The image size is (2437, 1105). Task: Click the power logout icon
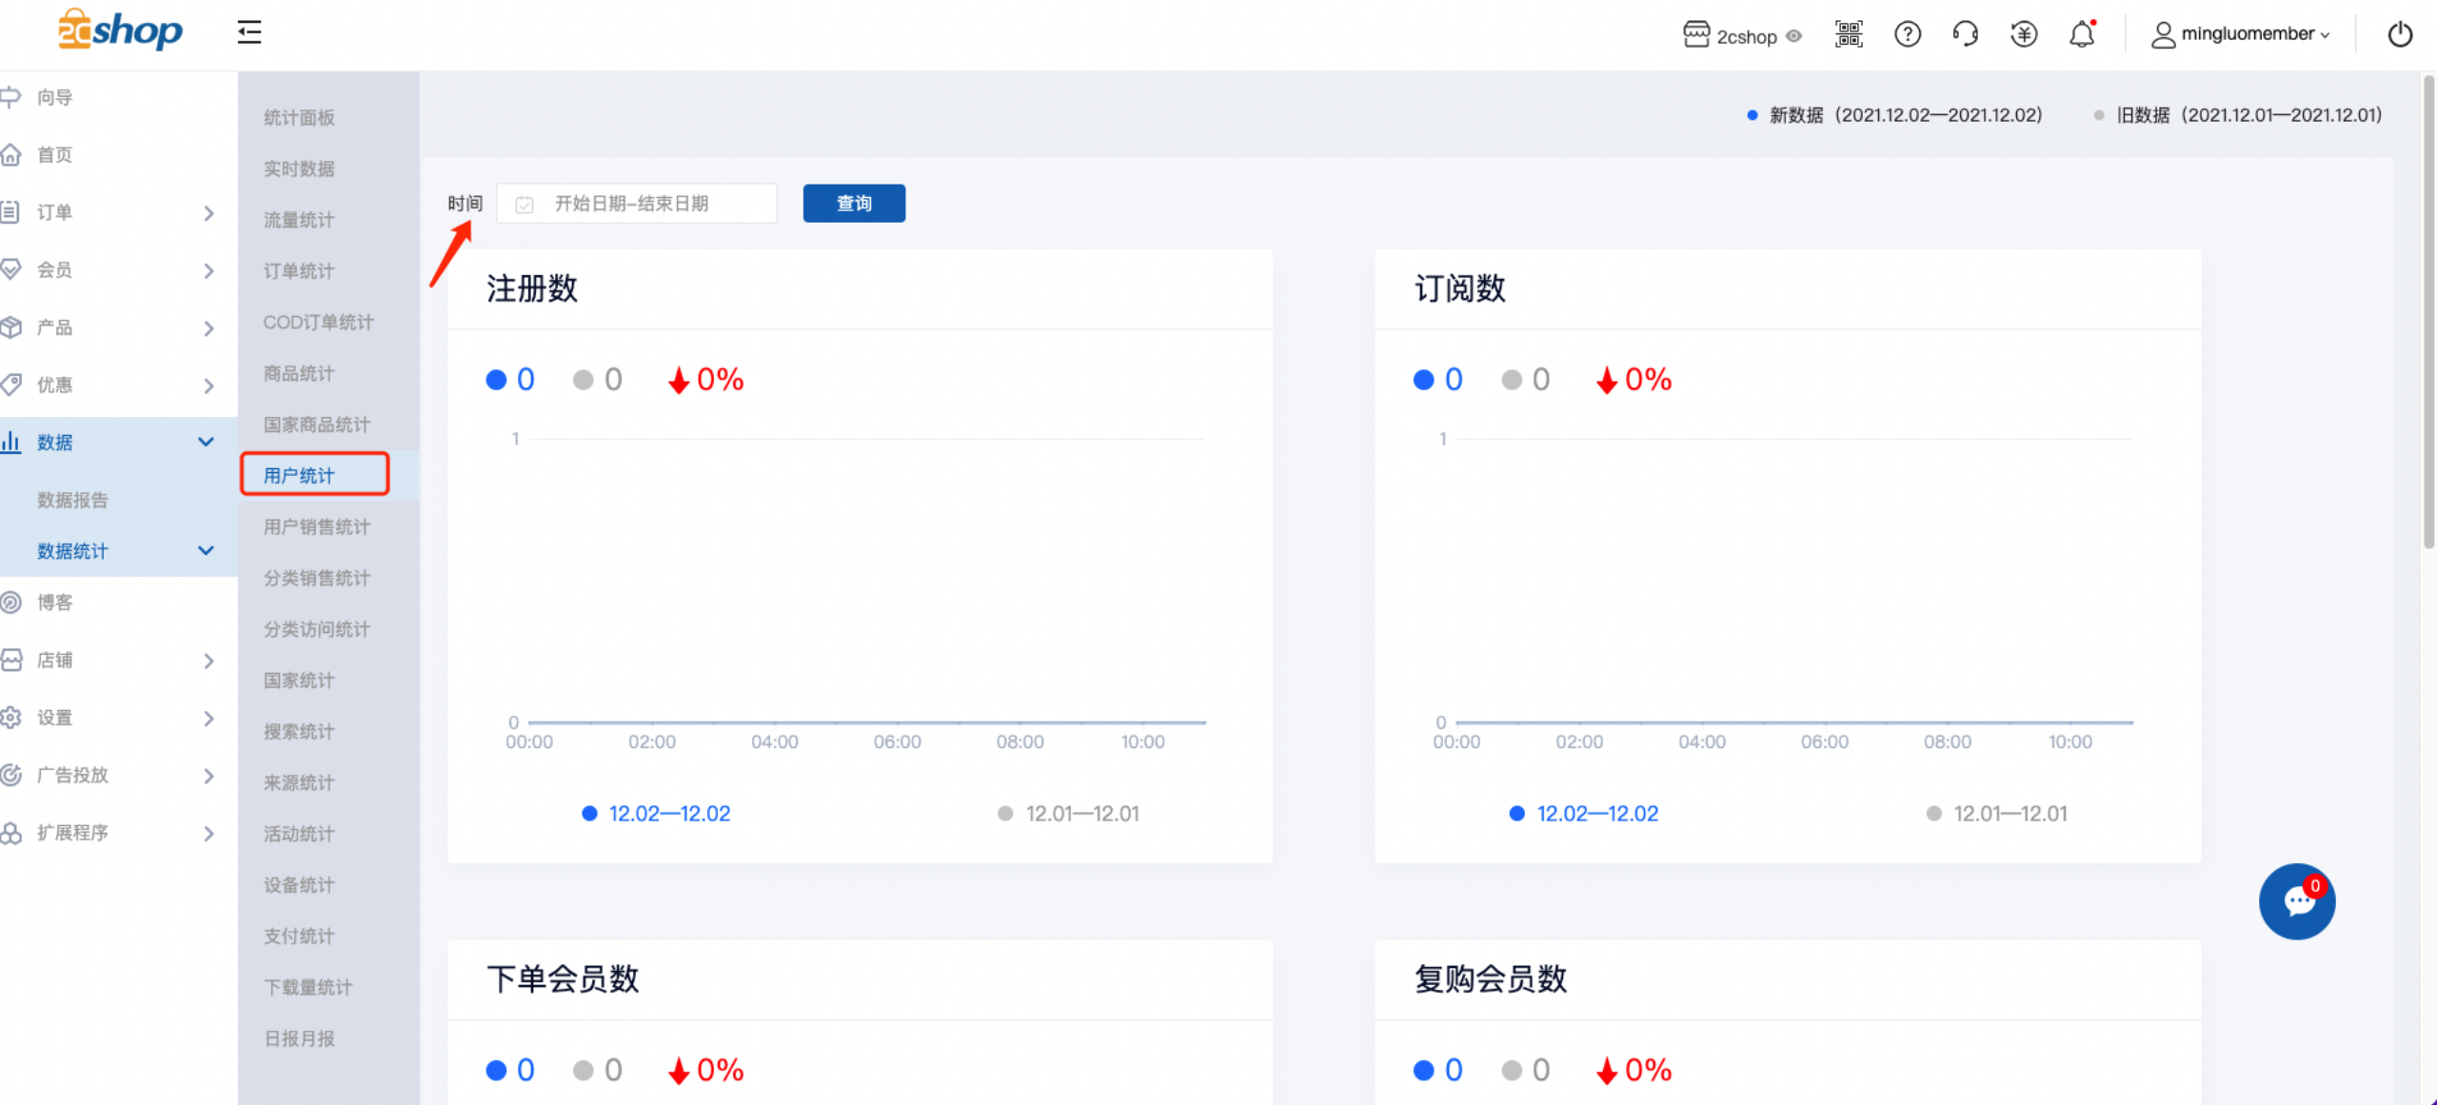(2400, 34)
